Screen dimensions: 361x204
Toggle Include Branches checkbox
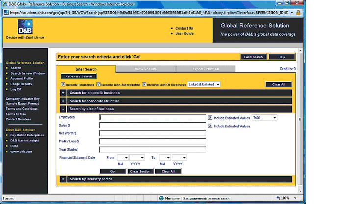pyautogui.click(x=63, y=84)
